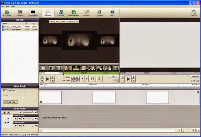Click the Split Clip button
Viewport: 201px width, 137px height.
pyautogui.click(x=10, y=102)
